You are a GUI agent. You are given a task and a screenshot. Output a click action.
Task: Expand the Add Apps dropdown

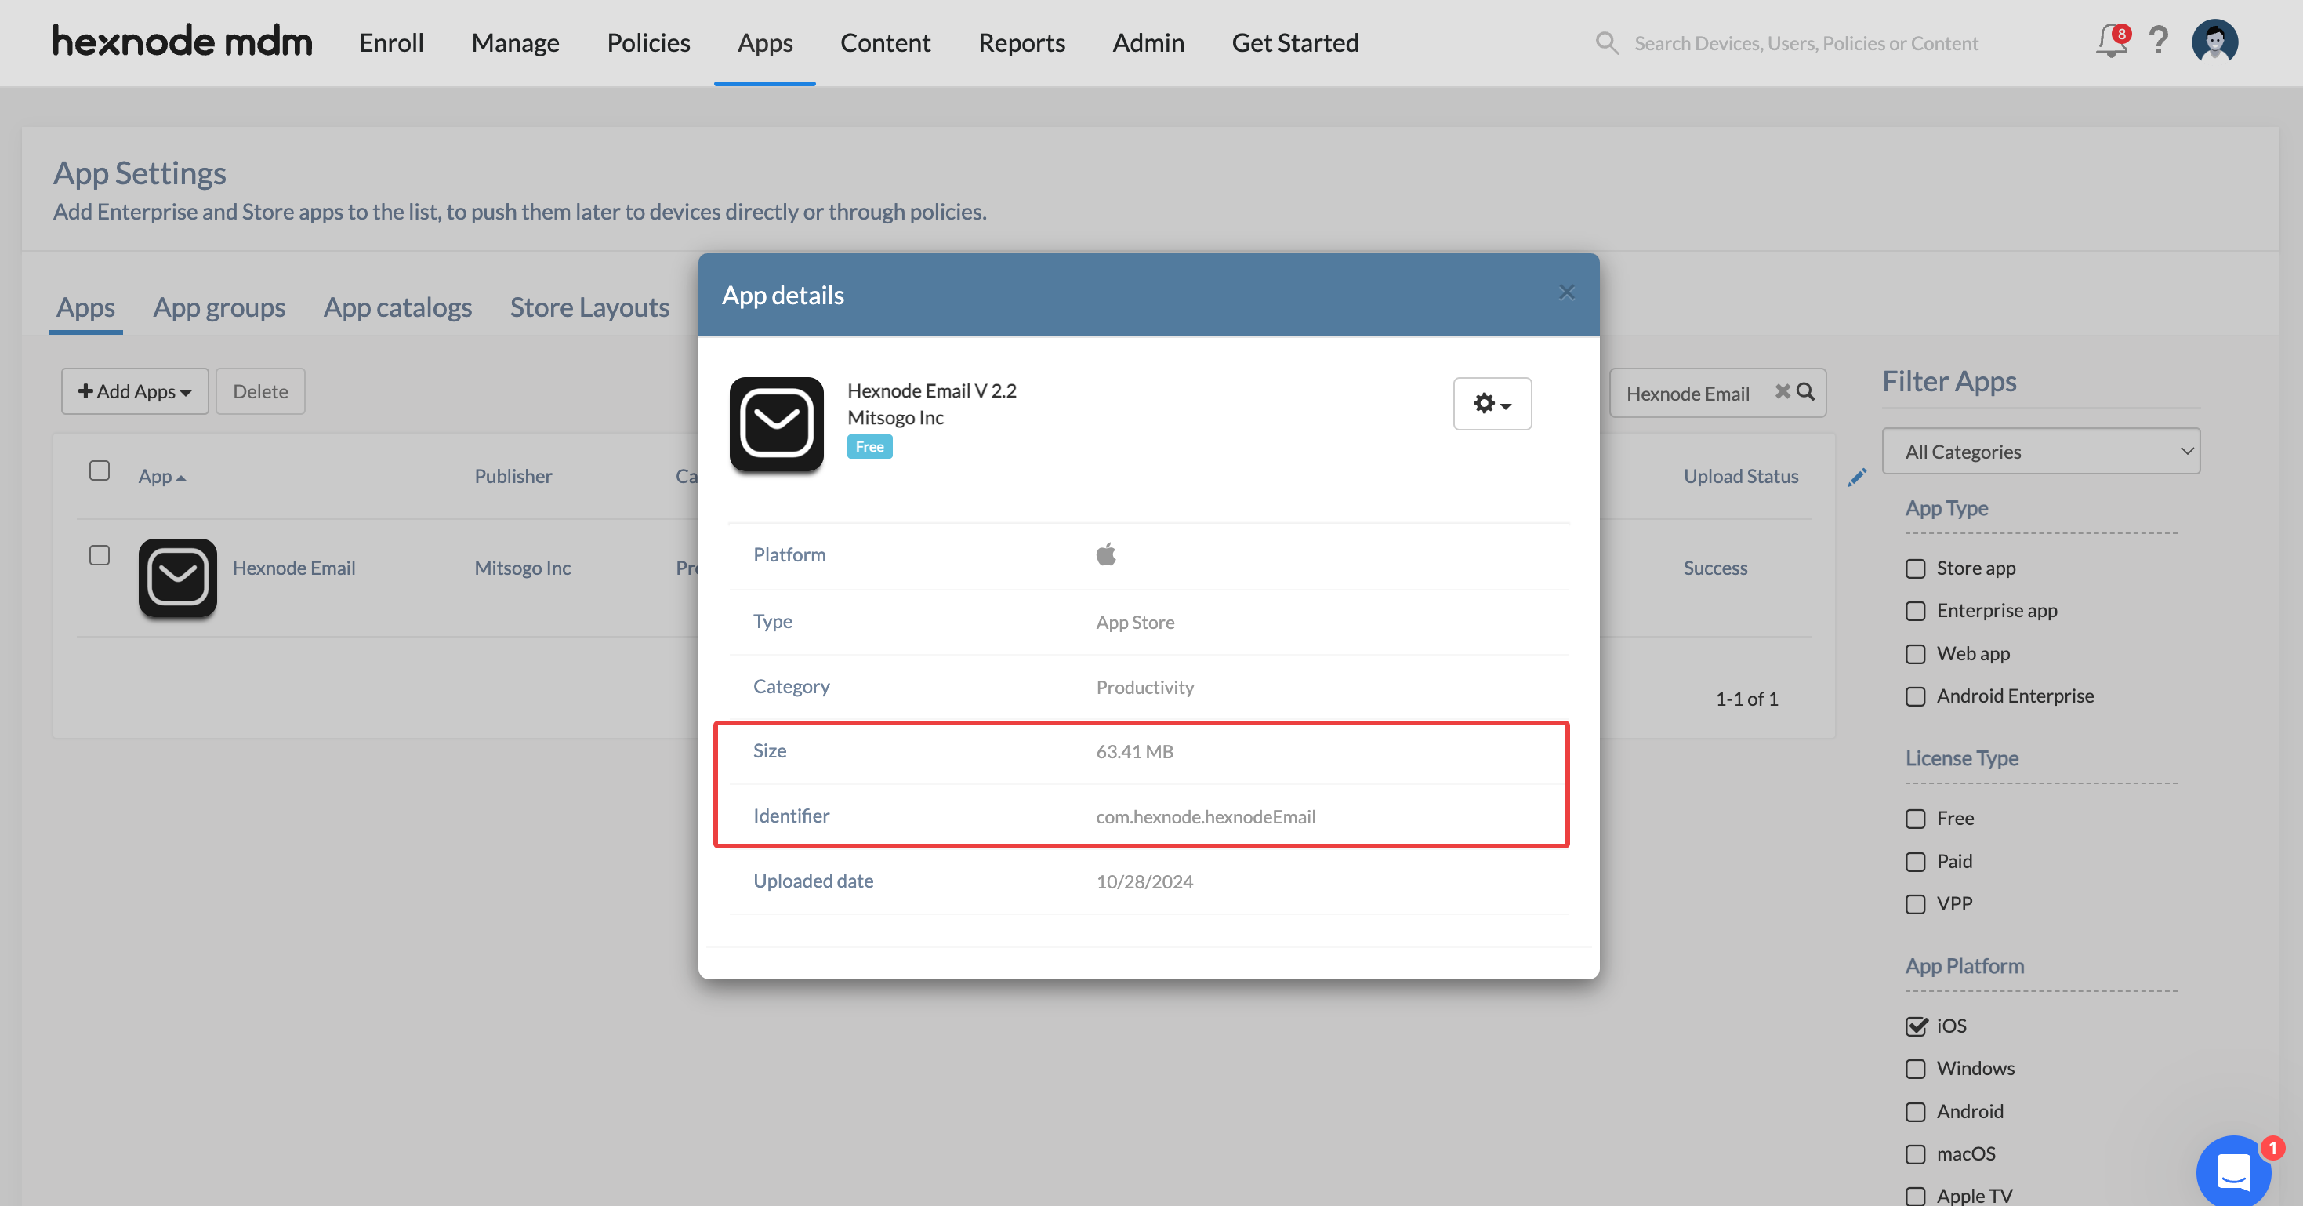(135, 391)
